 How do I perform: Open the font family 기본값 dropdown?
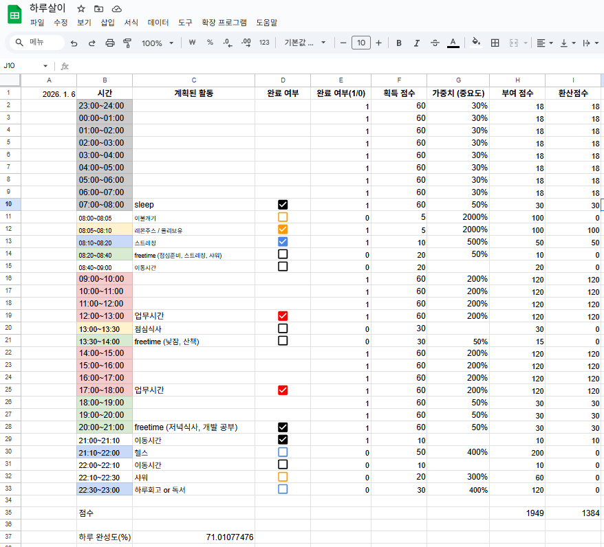point(305,43)
